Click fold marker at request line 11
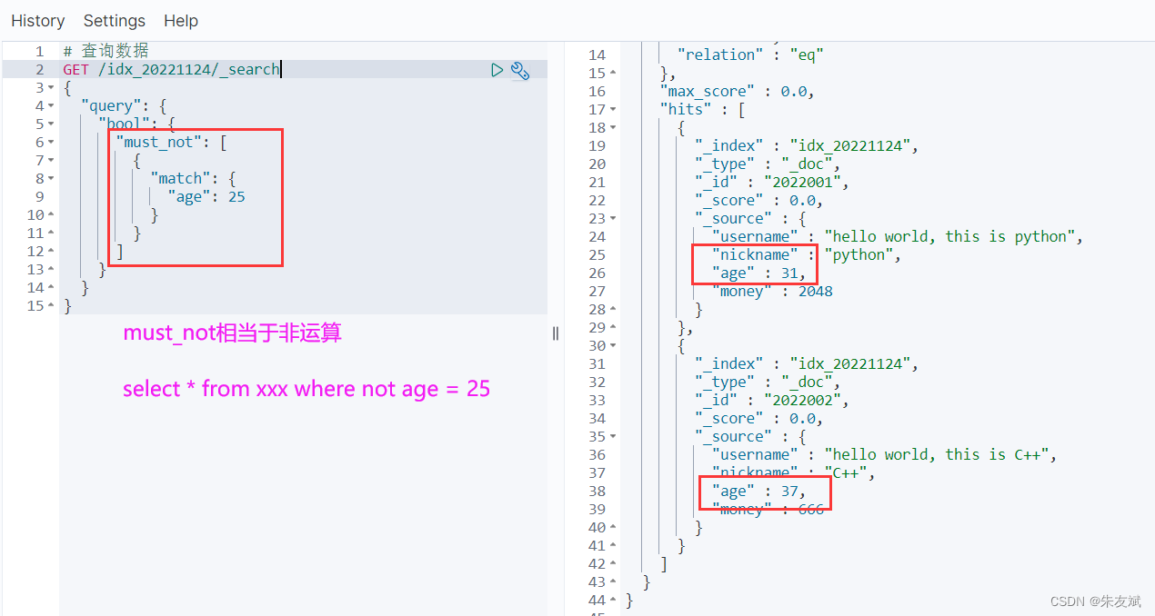 51,233
